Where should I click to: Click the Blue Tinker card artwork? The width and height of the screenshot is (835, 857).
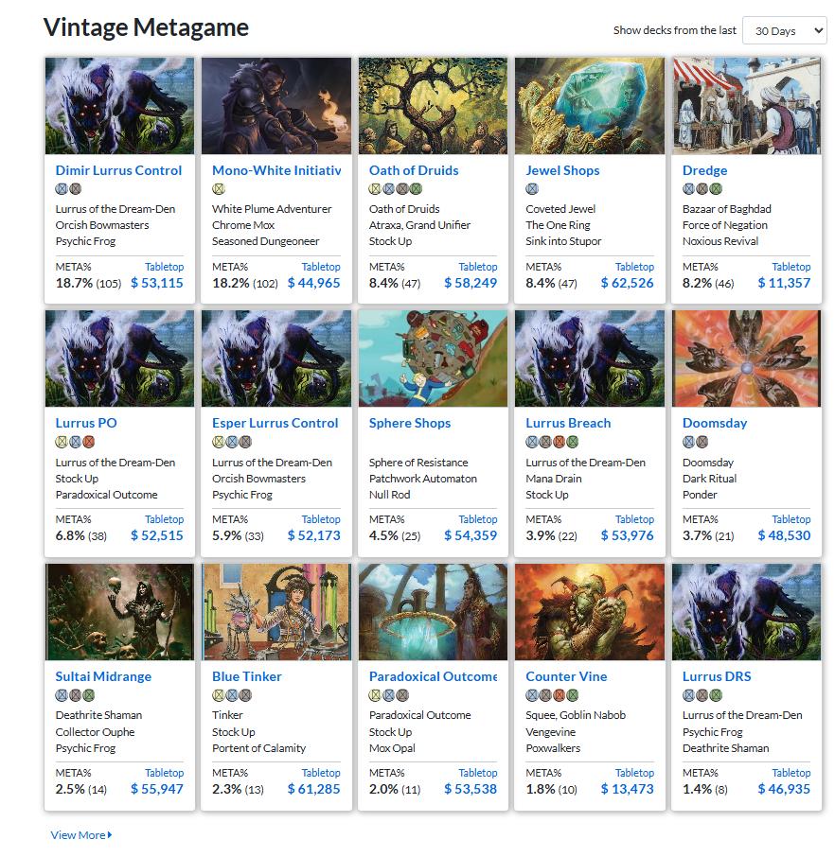(x=276, y=612)
